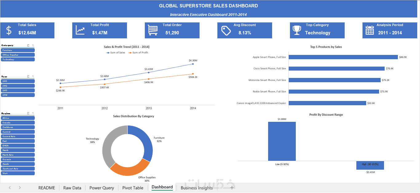Screen dimensions: 420x193
Task: Click the Apple Smart Phone sales bar
Action: (x=343, y=57)
